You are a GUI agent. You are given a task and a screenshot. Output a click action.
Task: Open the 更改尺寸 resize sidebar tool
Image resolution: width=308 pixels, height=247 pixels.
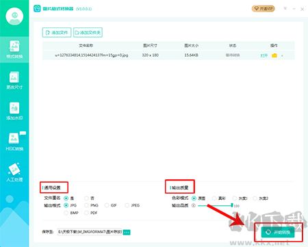pos(14,80)
